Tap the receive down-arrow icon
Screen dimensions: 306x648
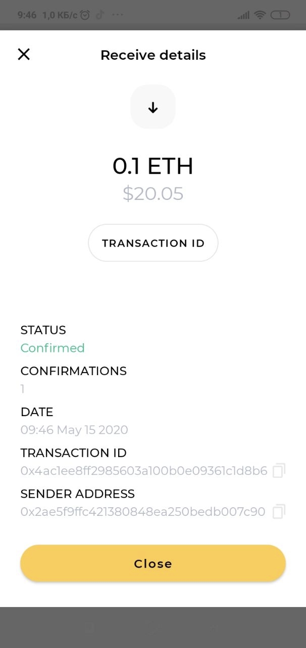[153, 107]
